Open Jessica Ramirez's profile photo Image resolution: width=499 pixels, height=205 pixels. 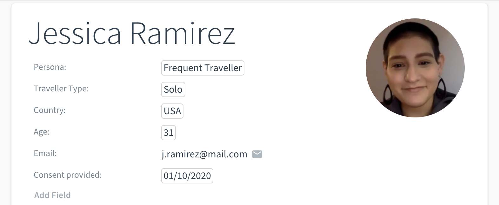pos(415,68)
